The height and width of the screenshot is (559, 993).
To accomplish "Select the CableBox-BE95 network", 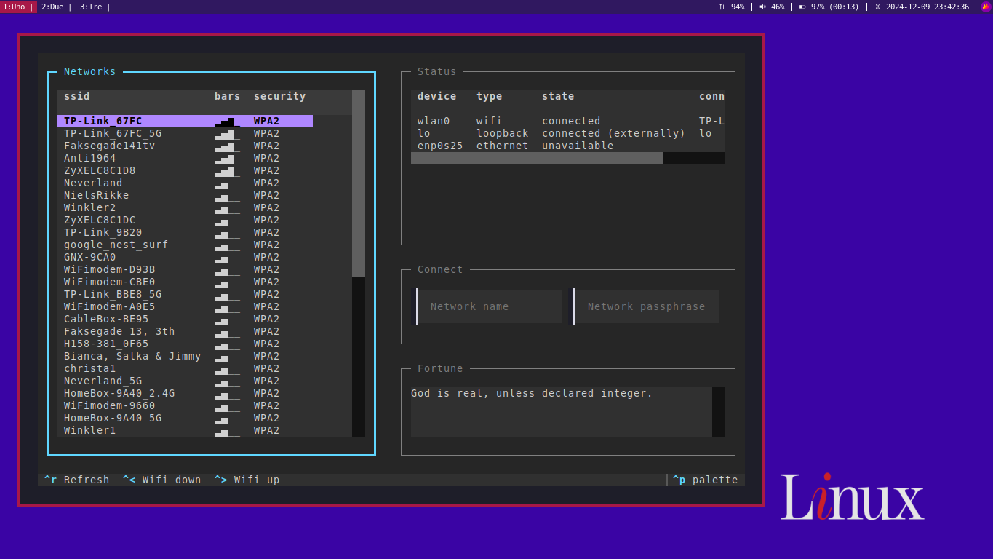I will [185, 319].
